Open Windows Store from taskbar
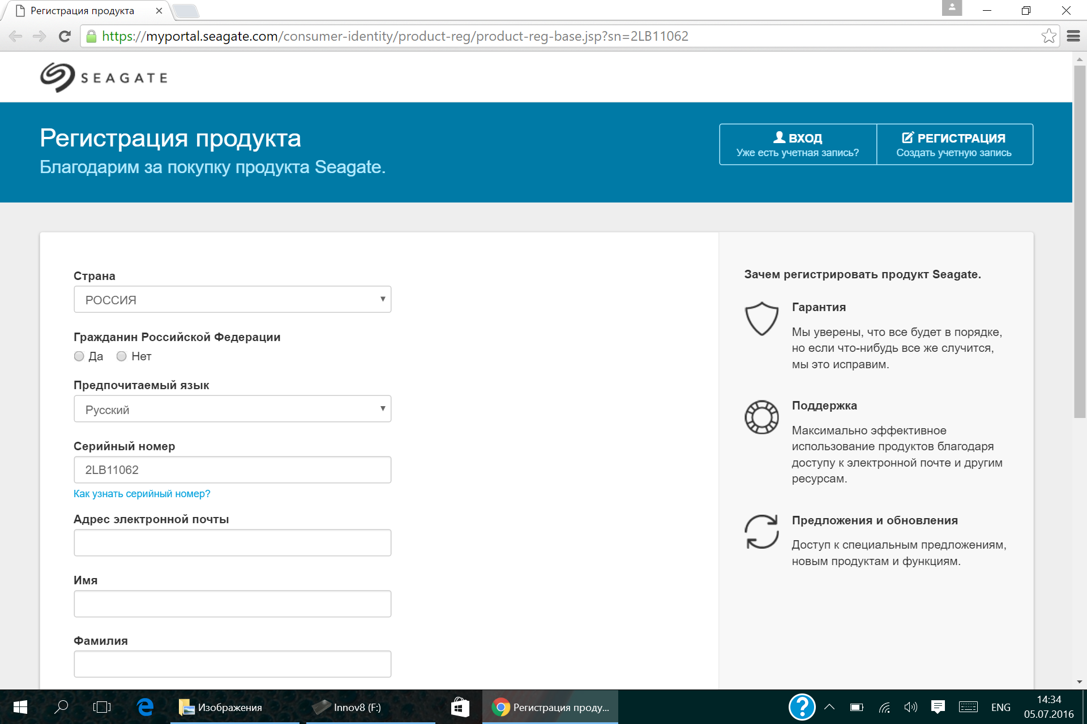 coord(460,707)
